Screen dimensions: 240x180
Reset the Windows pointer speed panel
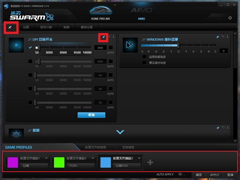click(x=223, y=37)
